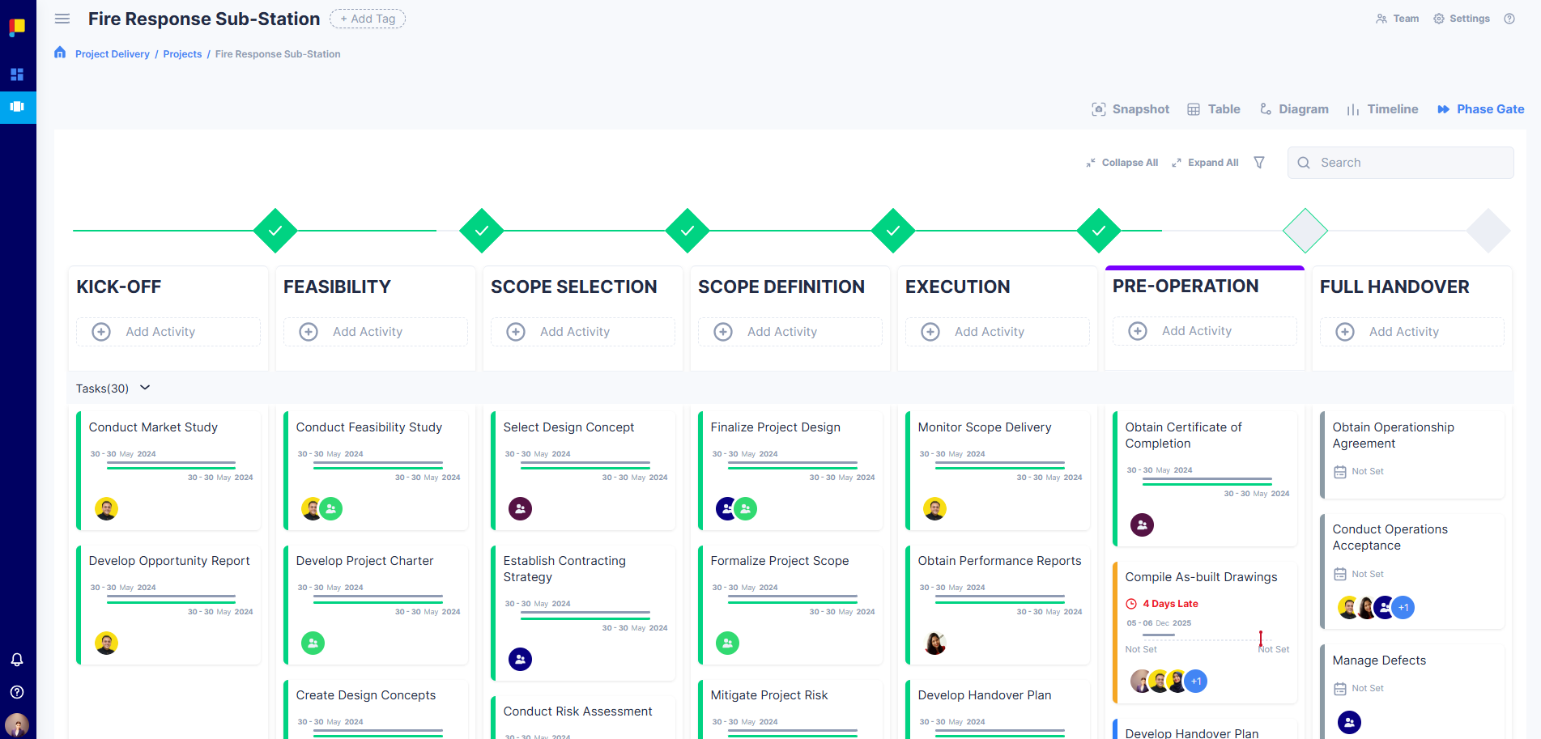Open the dashboard grid icon in sidebar
1541x739 pixels.
pyautogui.click(x=17, y=74)
